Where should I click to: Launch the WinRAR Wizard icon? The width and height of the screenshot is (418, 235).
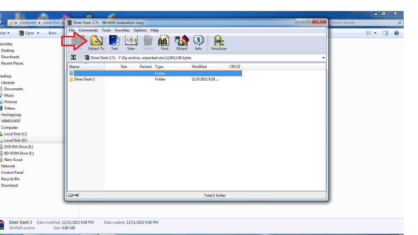click(181, 43)
